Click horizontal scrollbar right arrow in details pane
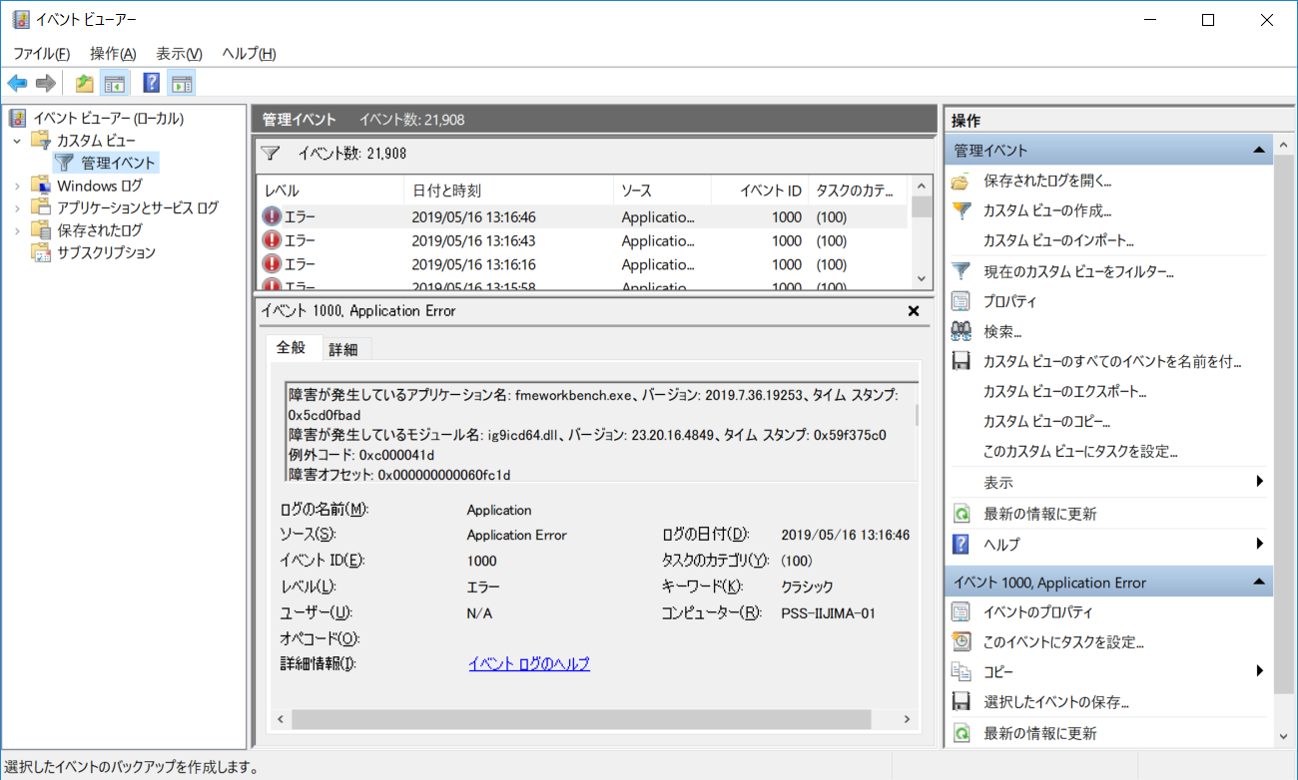The image size is (1298, 780). point(906,718)
